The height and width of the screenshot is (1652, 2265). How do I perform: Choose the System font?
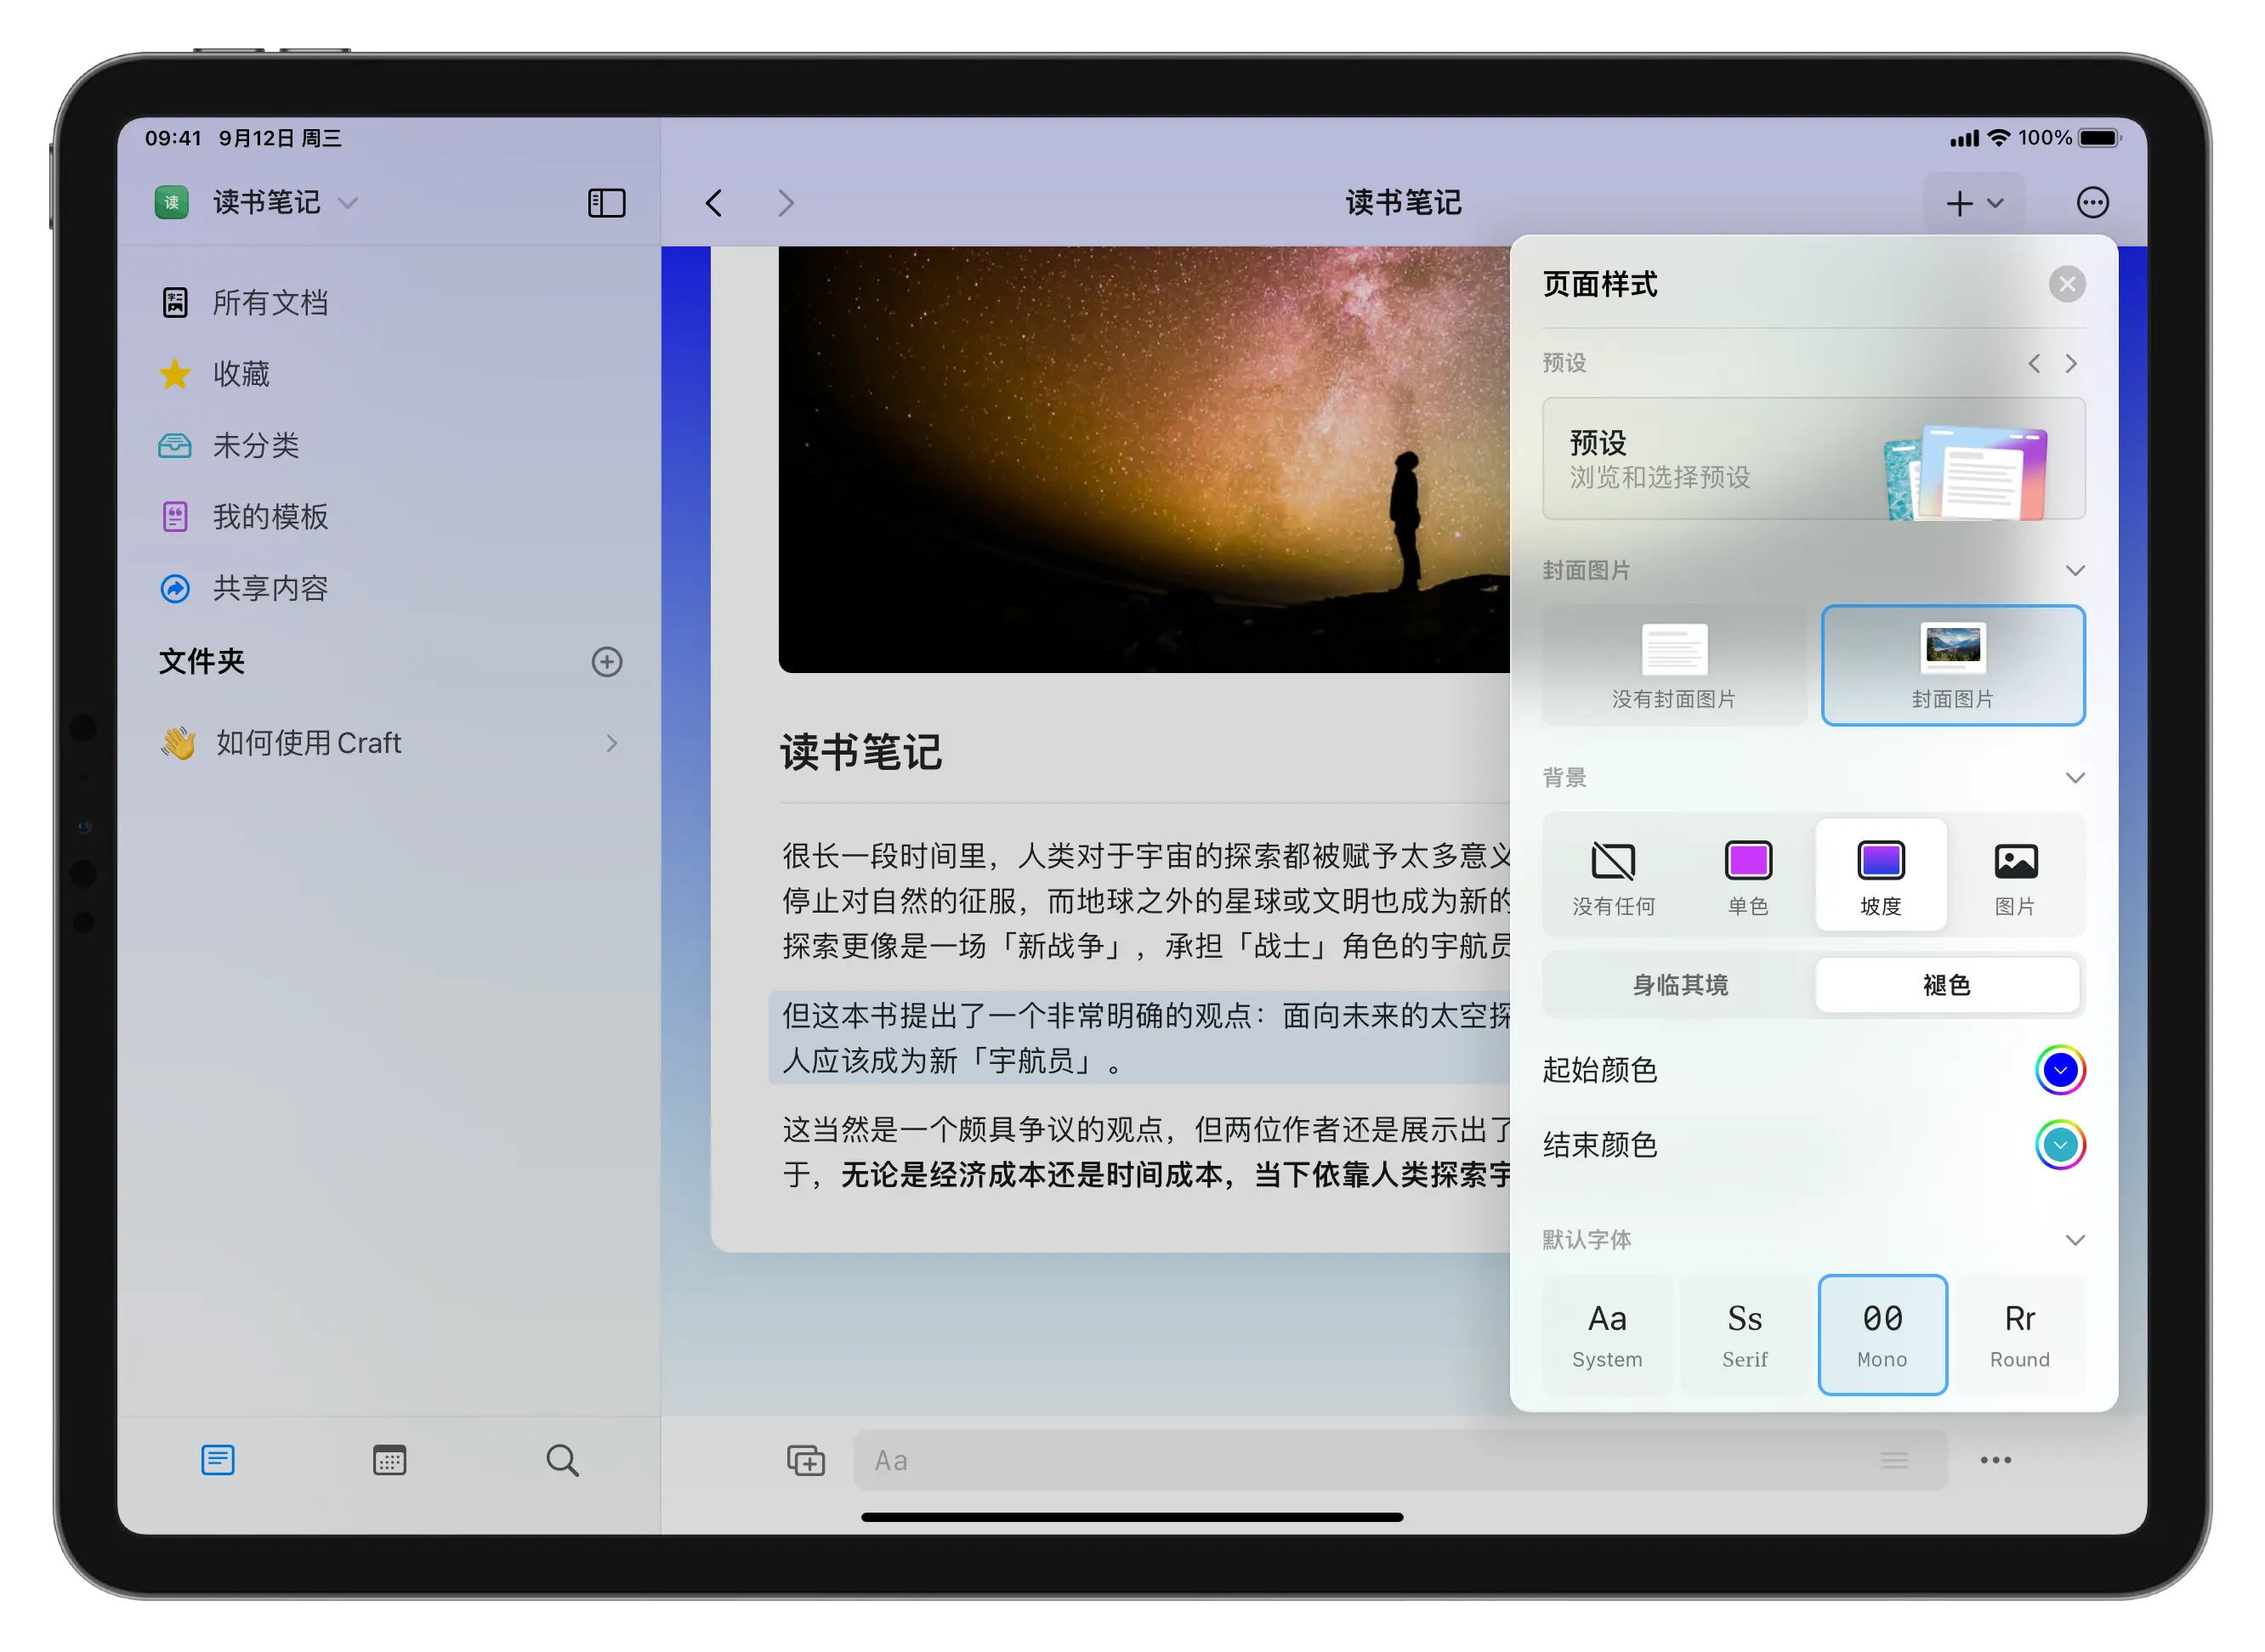1607,1335
